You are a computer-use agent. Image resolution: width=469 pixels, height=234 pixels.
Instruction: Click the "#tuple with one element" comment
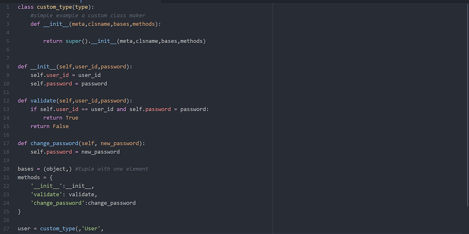[x=112, y=169]
